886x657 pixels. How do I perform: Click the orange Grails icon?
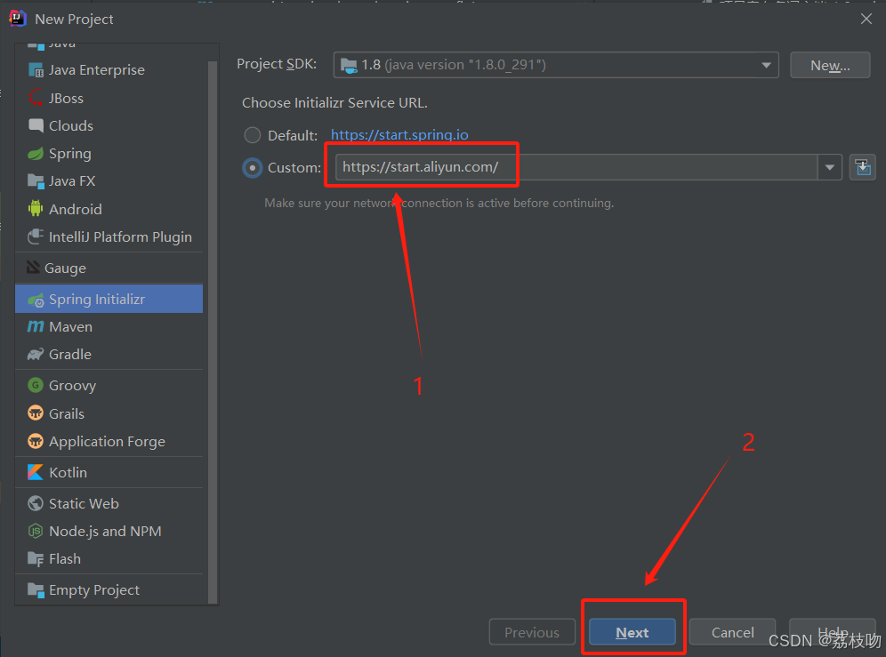(36, 413)
